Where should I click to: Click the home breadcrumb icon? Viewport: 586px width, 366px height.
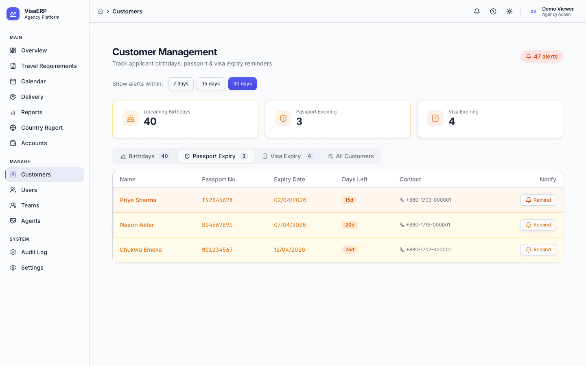pyautogui.click(x=101, y=11)
